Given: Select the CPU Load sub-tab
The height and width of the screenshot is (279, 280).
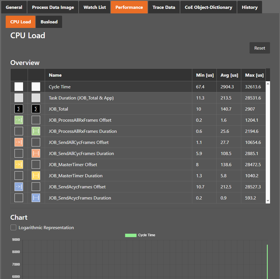Looking at the screenshot, I should [x=21, y=22].
